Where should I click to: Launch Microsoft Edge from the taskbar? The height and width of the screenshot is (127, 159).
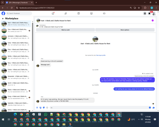(15, 114)
